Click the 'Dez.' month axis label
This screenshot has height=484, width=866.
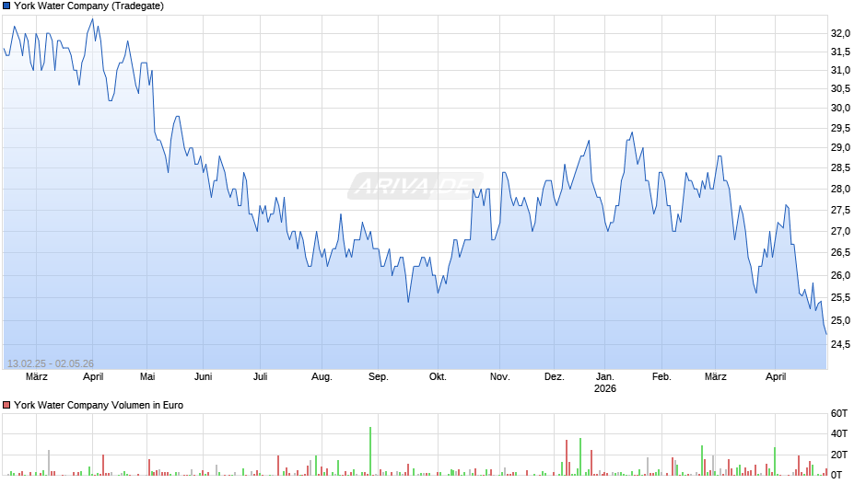pyautogui.click(x=554, y=377)
